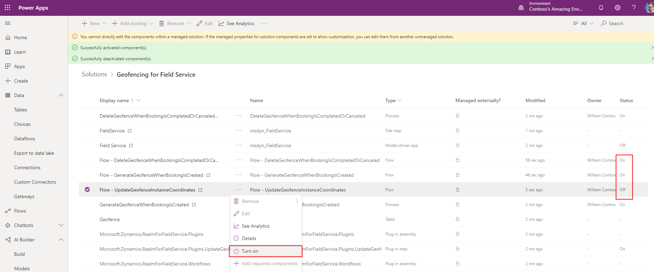Screen dimensions: 654x272
Task: Click the Learn book icon
Action: click(x=8, y=52)
